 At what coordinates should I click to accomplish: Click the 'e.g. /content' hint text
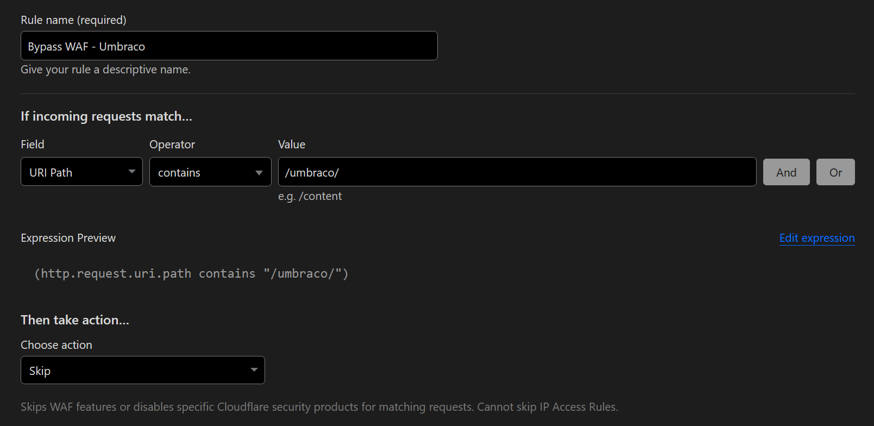tap(310, 196)
